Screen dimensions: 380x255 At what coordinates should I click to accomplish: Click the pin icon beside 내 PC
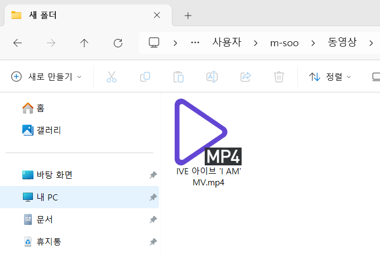(x=153, y=197)
